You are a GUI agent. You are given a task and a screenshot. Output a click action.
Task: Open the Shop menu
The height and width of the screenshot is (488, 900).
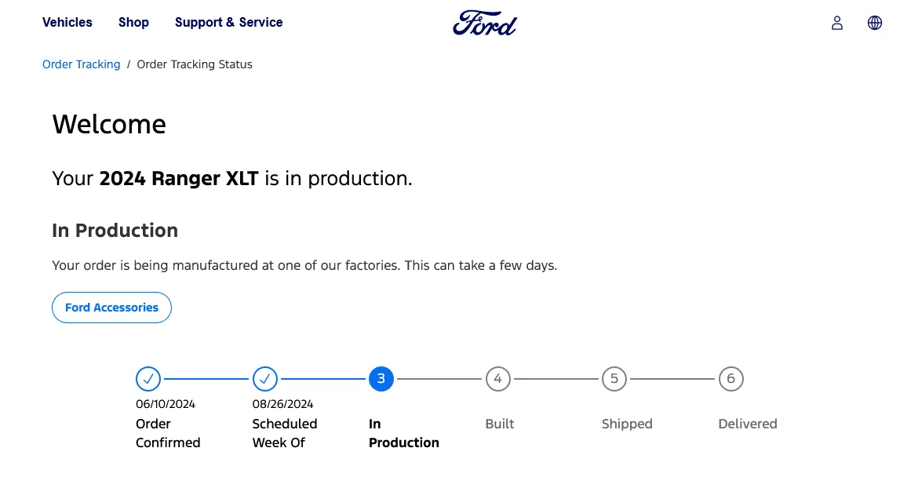point(133,23)
